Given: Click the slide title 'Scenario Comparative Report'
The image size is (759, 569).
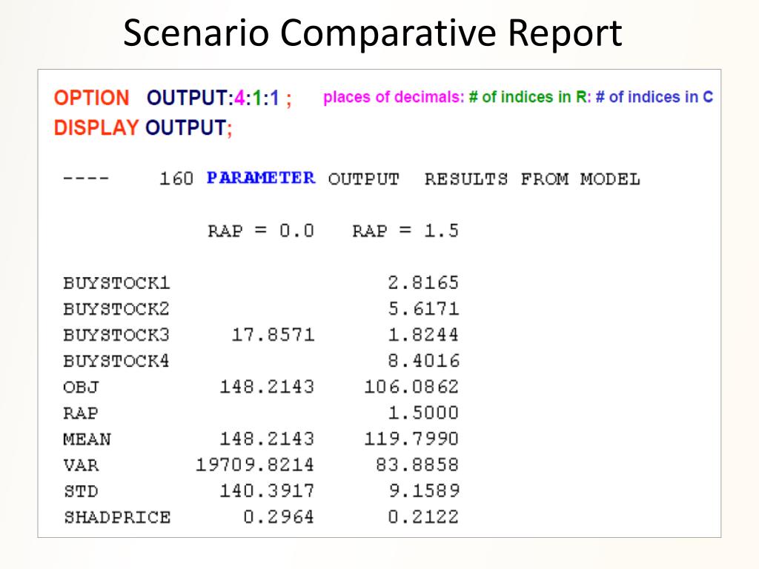Looking at the screenshot, I should [372, 33].
